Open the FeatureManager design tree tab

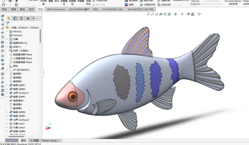click(x=9, y=19)
